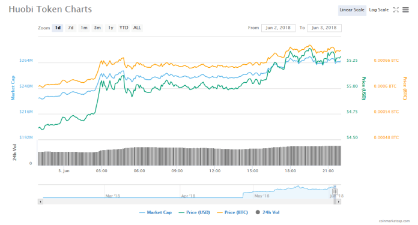
Task: Click the $240M market cap label
Action: pos(26,86)
